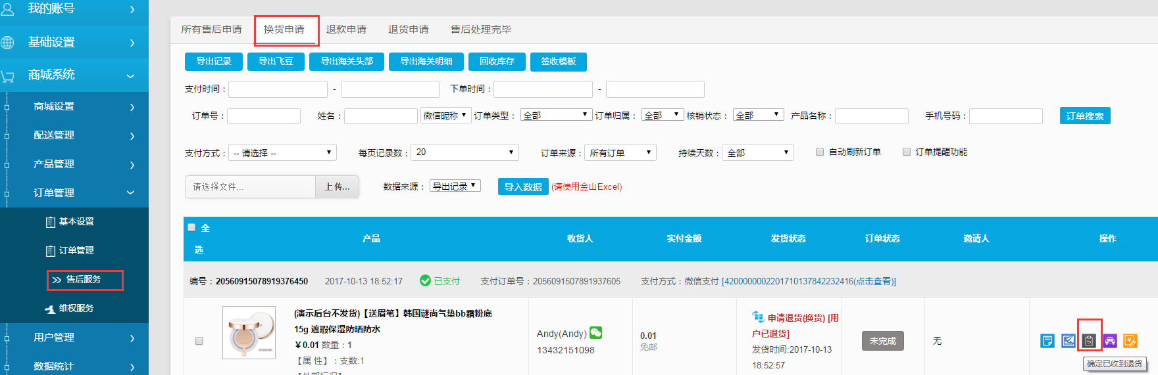Click the green WeChat icon beside Andy(Andy)

tap(596, 333)
